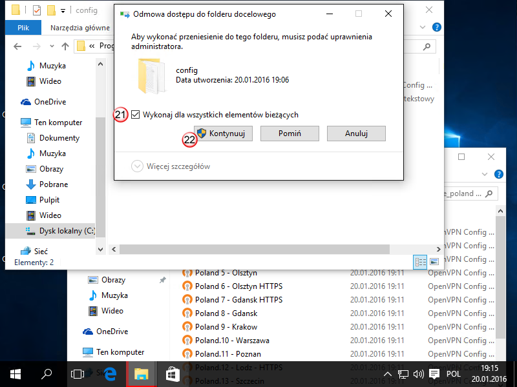The image size is (517, 387).
Task: Select the Poland 6 - Olsztyn HTTPS file
Action: [232, 286]
